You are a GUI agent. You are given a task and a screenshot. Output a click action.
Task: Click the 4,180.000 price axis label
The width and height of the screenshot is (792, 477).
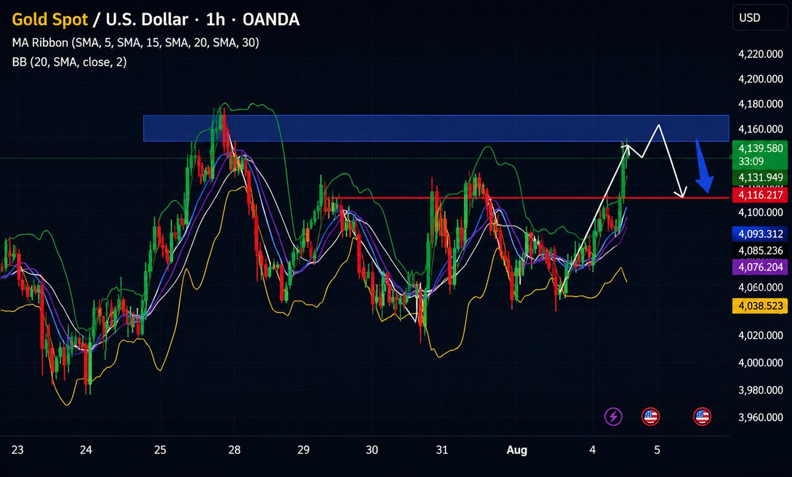point(761,104)
